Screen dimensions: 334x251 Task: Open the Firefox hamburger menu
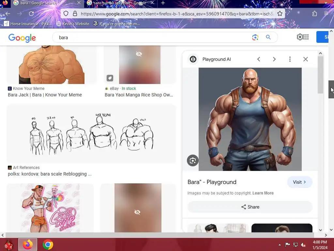coord(326,14)
